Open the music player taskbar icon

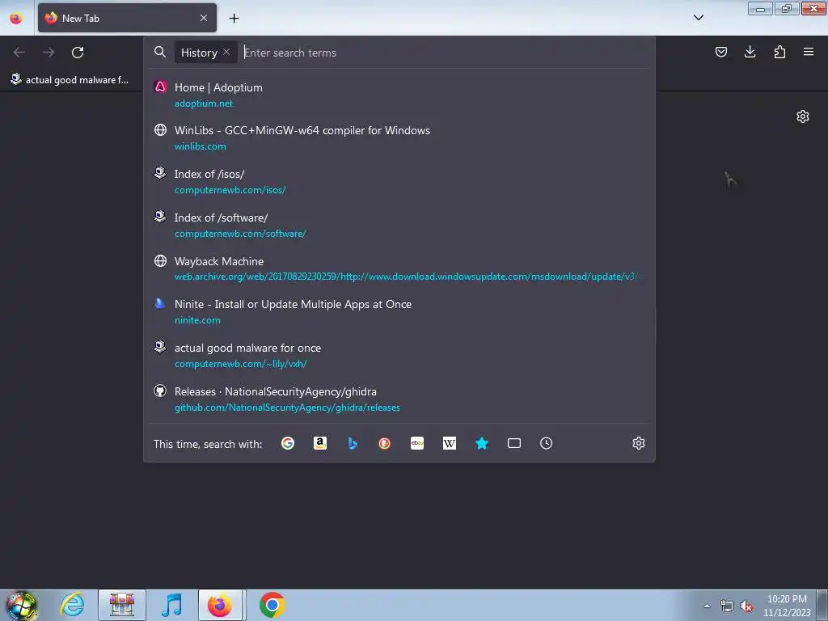point(171,605)
